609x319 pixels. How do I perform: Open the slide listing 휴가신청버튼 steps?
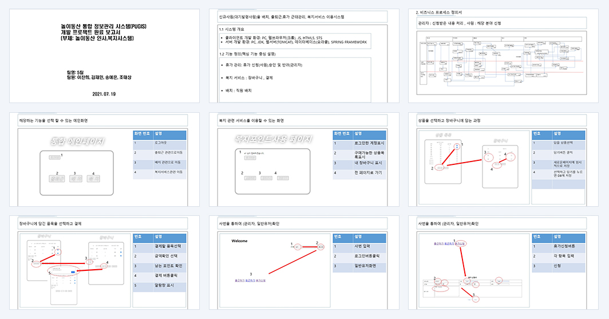503,263
